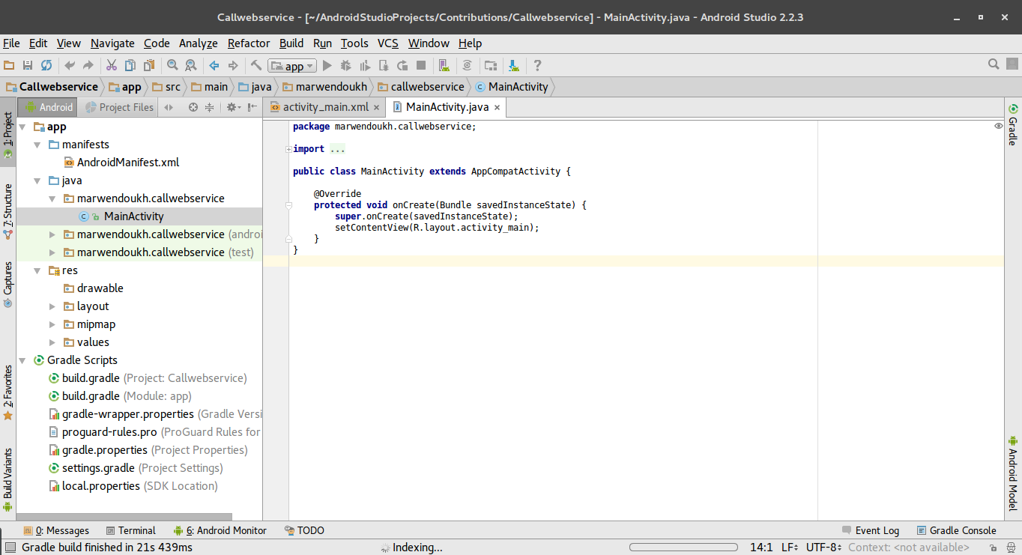Viewport: 1022px width, 555px height.
Task: Click Scroll from Source target icon
Action: click(193, 107)
